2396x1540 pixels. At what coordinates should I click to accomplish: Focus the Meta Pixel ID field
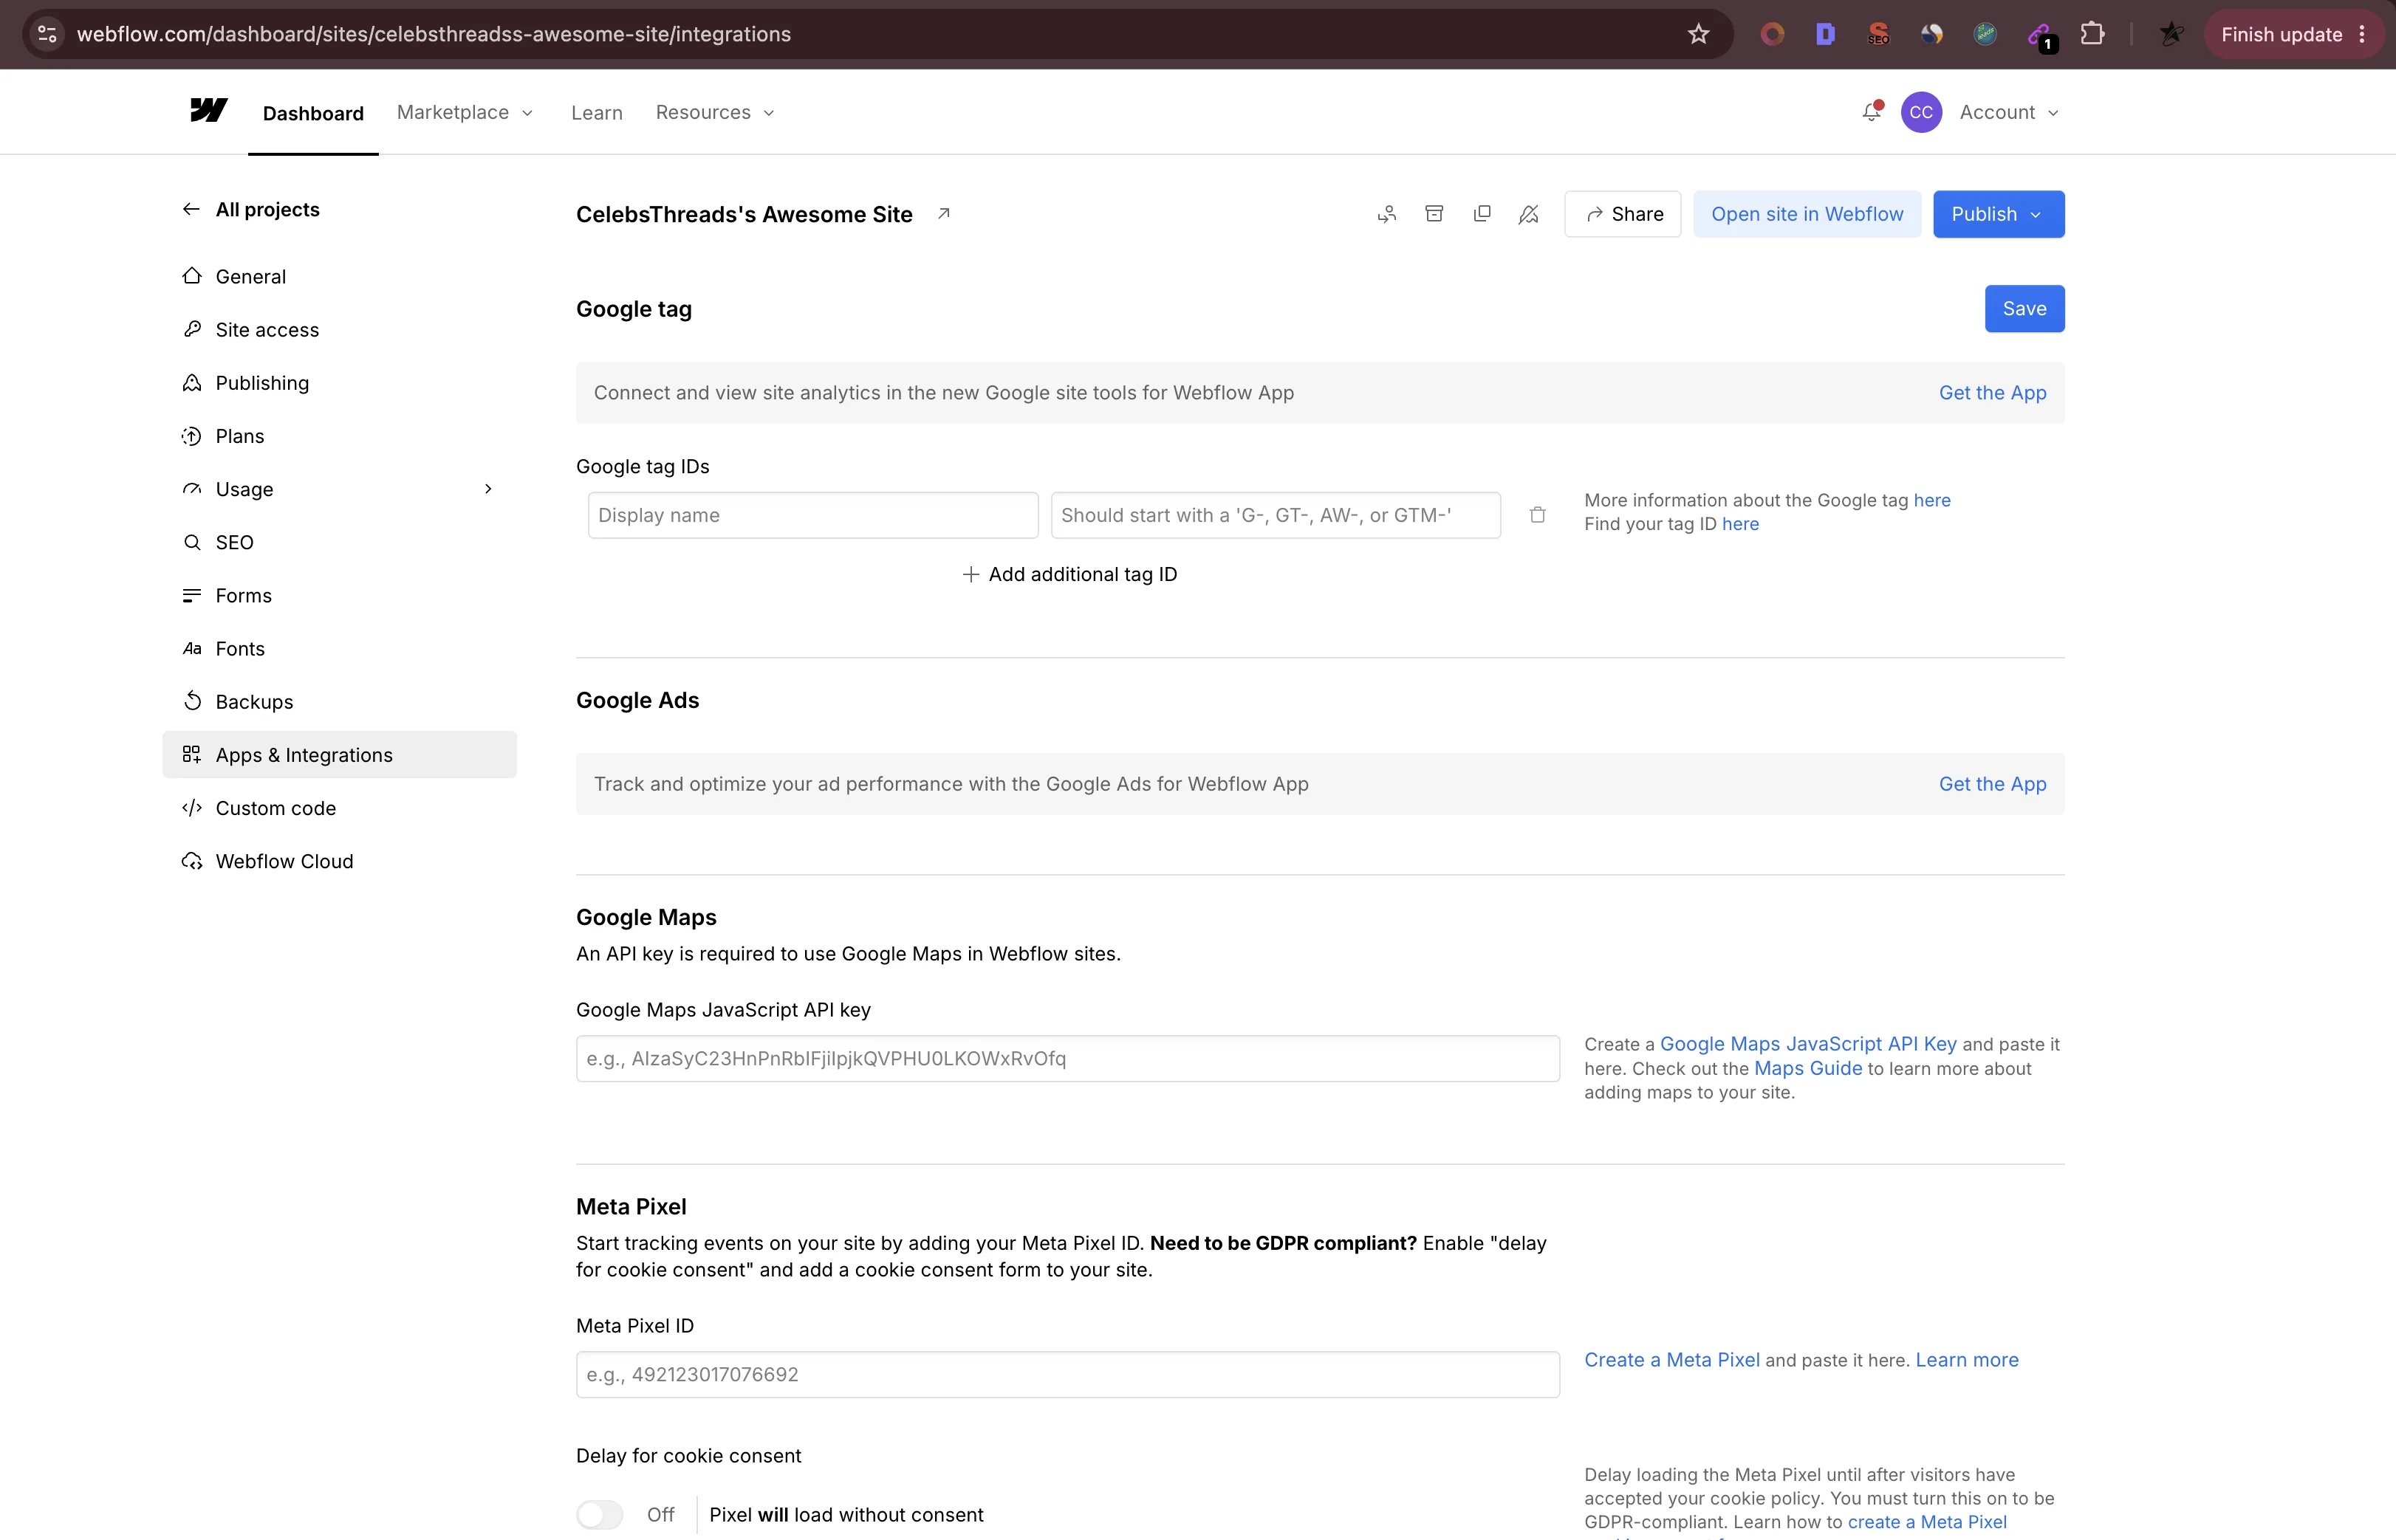1067,1374
